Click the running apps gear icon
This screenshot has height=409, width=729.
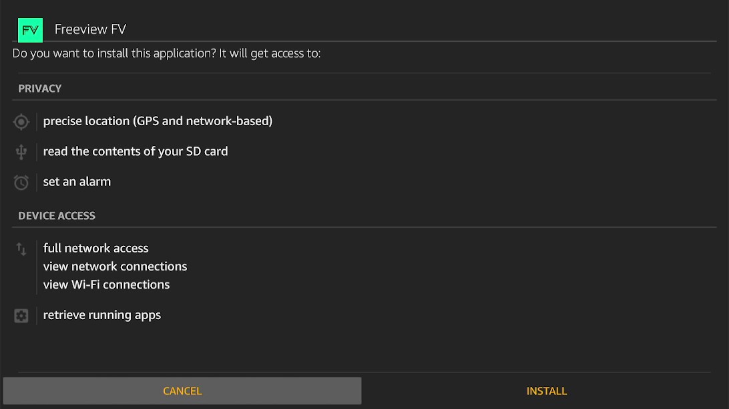pos(21,316)
